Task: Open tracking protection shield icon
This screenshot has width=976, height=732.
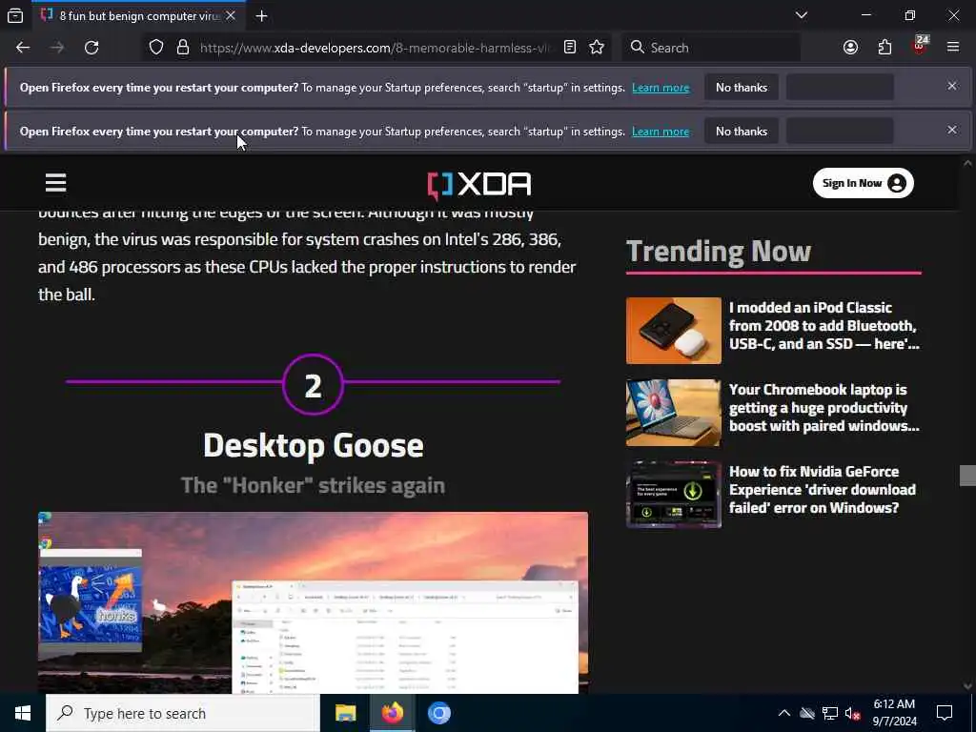Action: (156, 48)
